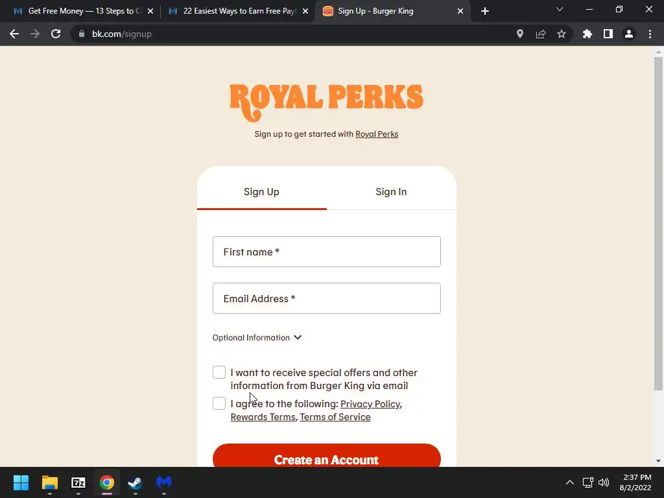
Task: Toggle the browser side panel icon
Action: (x=608, y=34)
